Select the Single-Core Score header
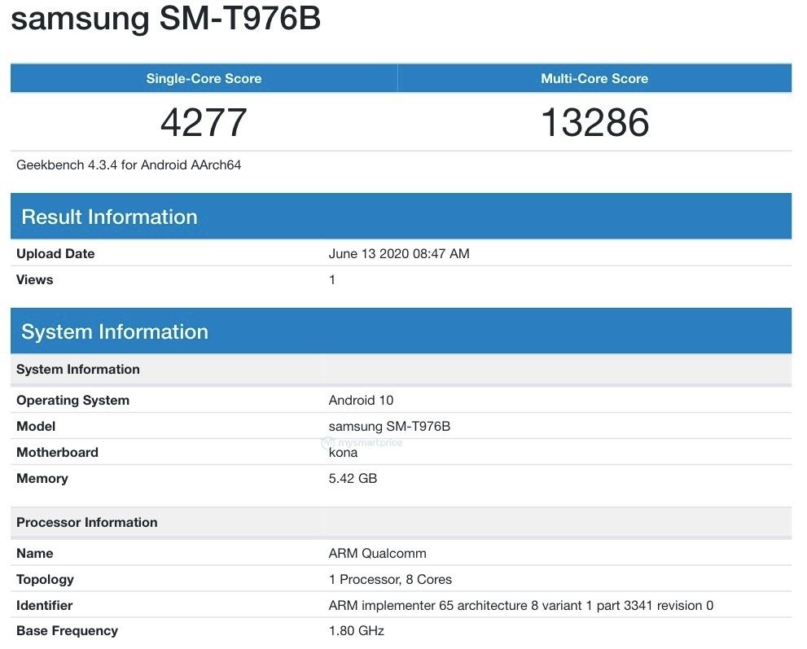 coord(203,78)
